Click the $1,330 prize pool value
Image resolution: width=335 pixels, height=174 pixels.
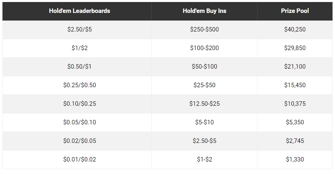[295, 159]
